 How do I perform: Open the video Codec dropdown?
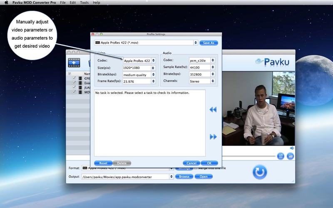click(154, 61)
